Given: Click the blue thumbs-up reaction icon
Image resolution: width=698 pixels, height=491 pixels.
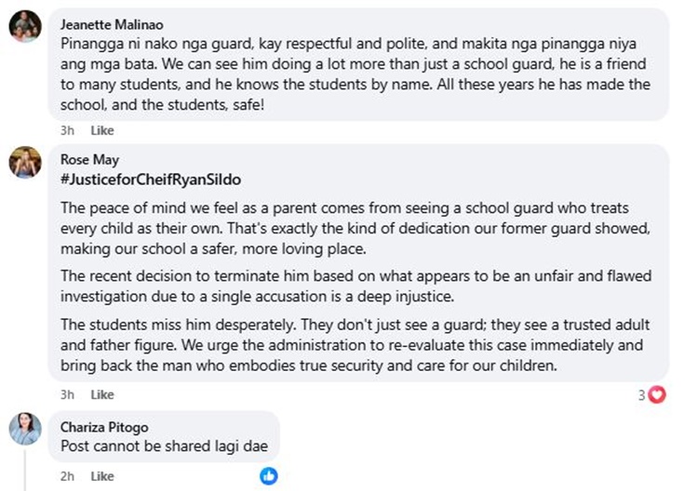Looking at the screenshot, I should [268, 475].
